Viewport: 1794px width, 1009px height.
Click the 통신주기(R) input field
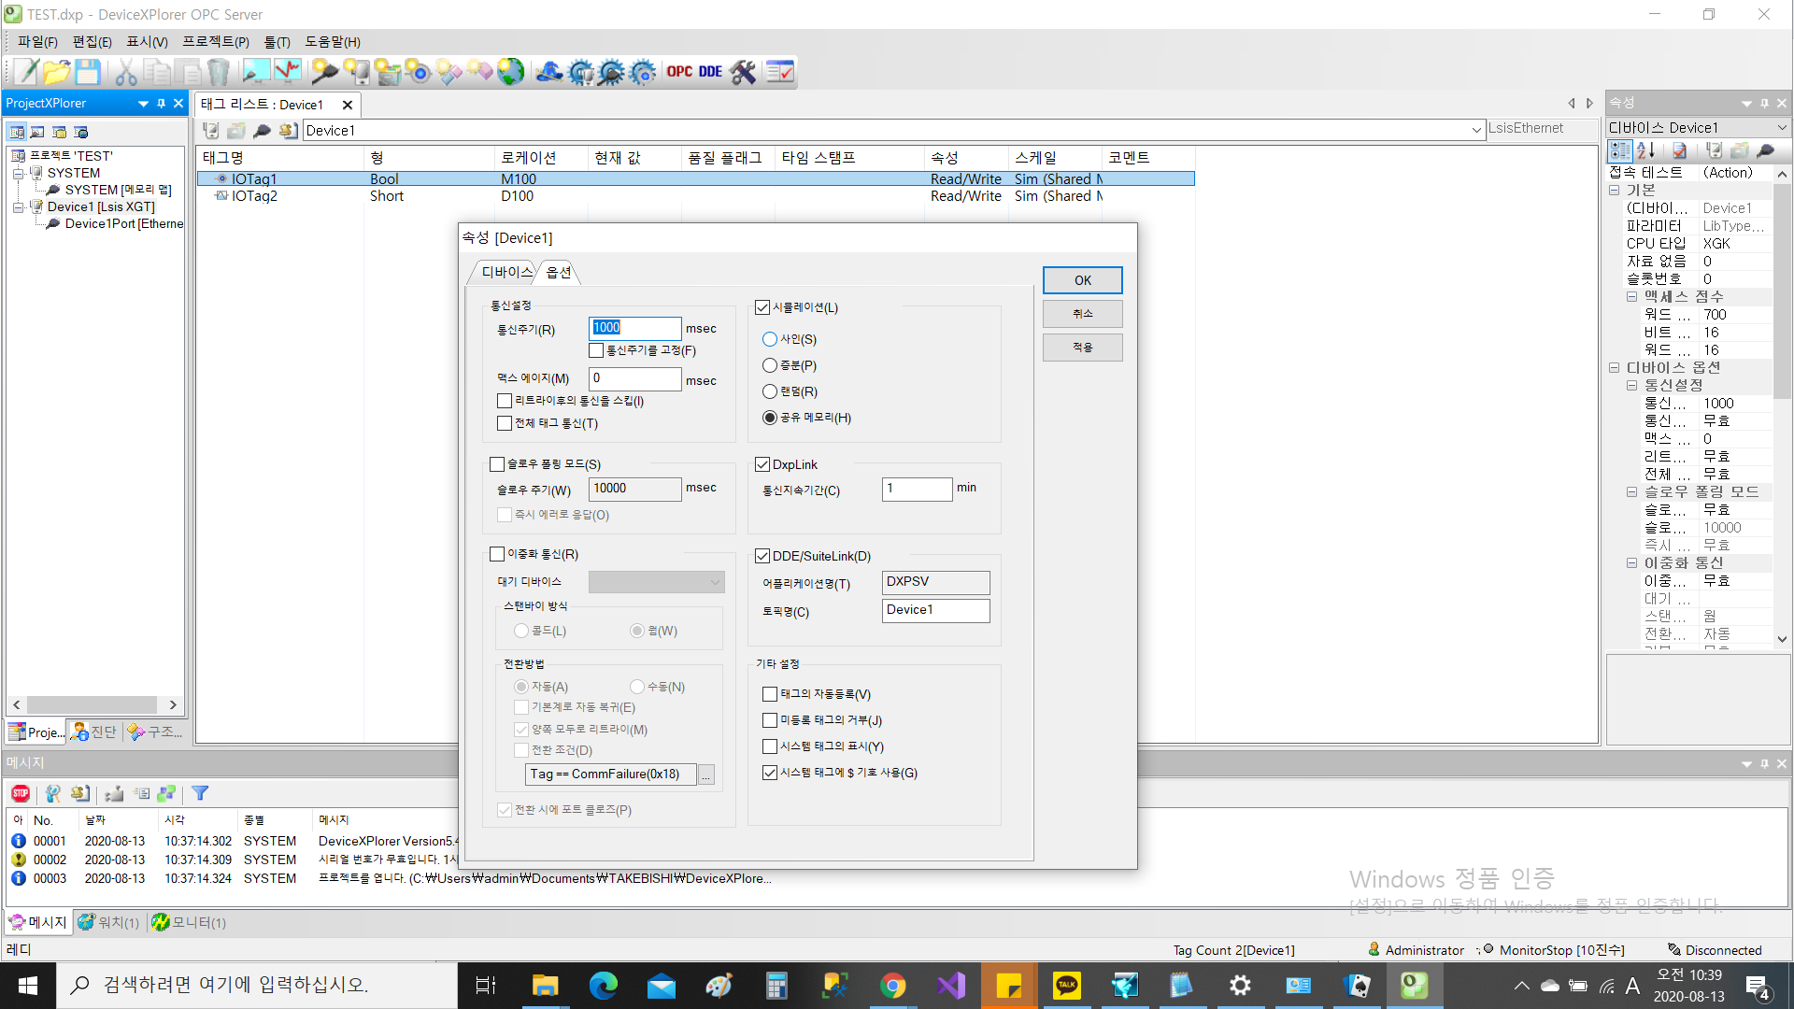[635, 328]
